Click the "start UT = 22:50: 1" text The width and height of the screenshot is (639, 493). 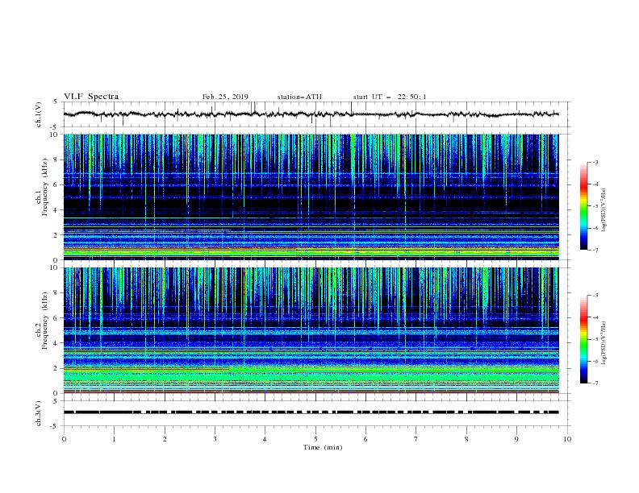[390, 97]
